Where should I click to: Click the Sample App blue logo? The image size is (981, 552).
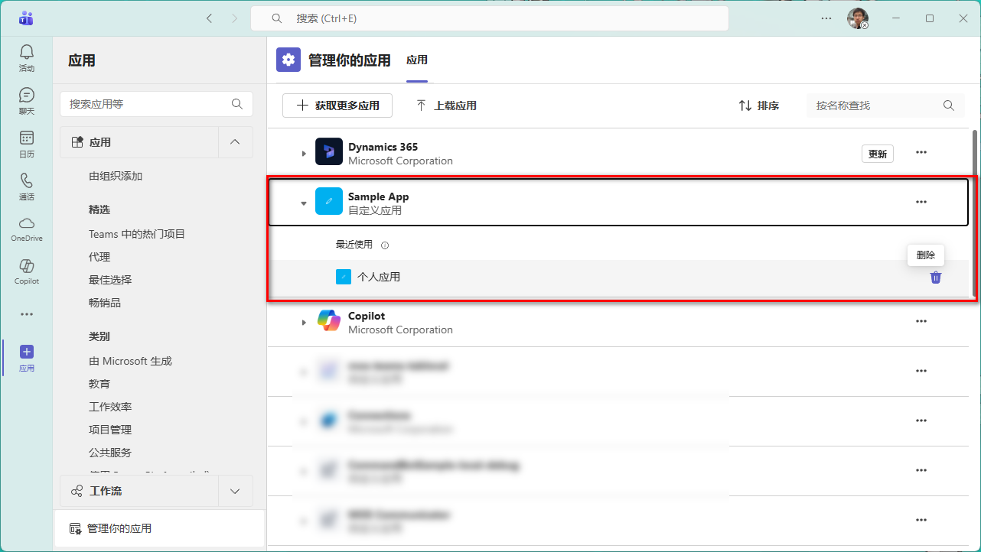(329, 201)
